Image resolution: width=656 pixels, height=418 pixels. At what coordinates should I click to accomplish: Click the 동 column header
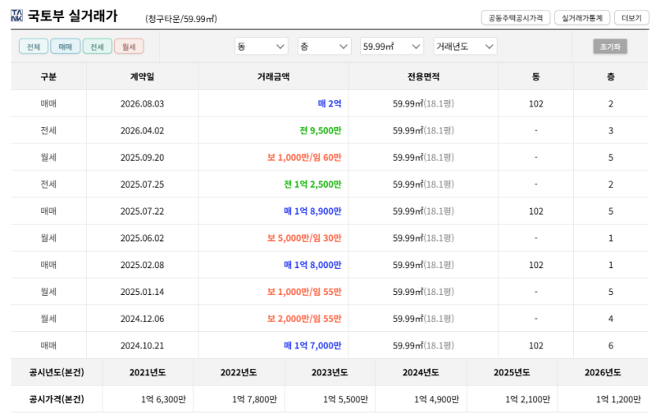click(536, 76)
